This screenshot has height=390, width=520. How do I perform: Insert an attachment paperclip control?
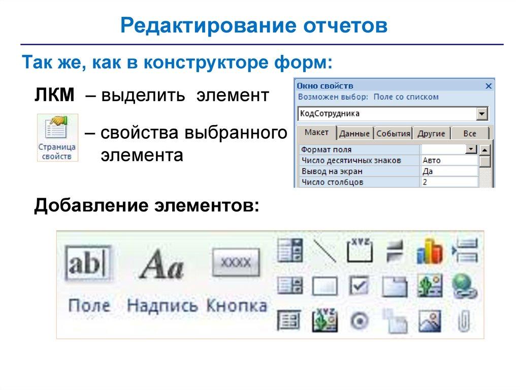click(x=464, y=321)
